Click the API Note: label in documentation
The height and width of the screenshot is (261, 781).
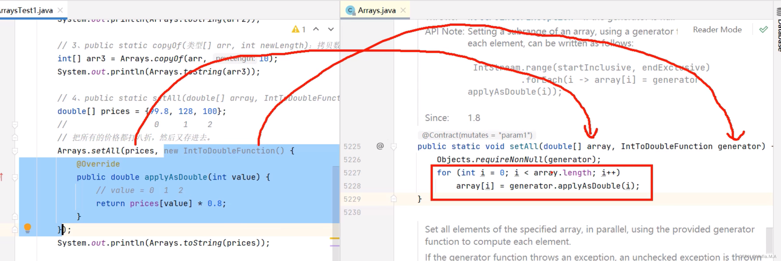pyautogui.click(x=444, y=31)
